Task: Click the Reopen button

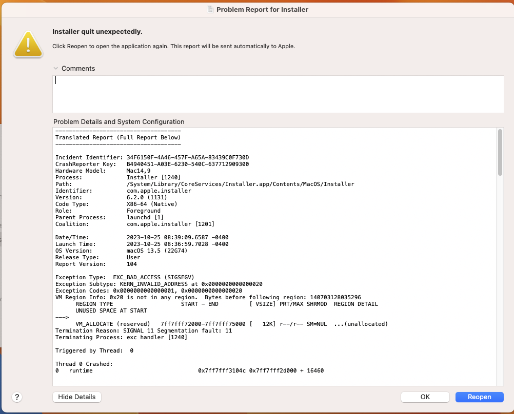Action: click(x=479, y=397)
